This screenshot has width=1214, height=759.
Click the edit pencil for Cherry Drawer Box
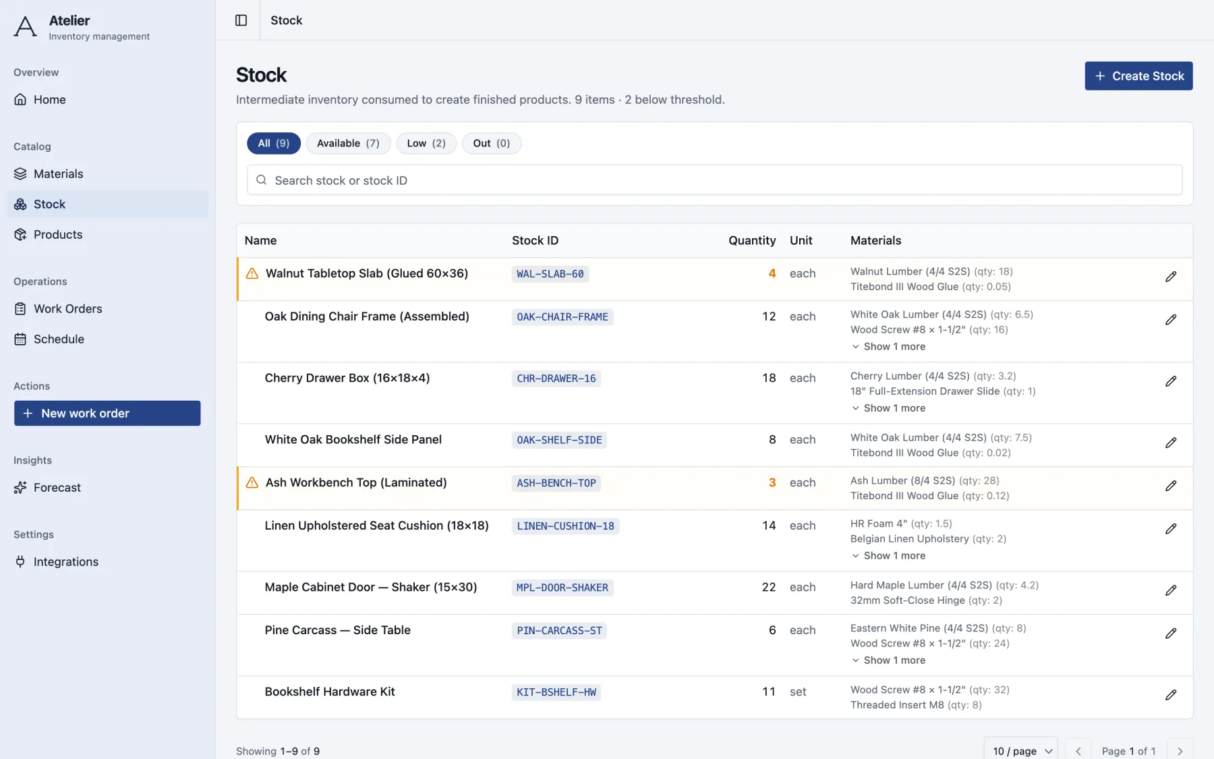tap(1171, 381)
